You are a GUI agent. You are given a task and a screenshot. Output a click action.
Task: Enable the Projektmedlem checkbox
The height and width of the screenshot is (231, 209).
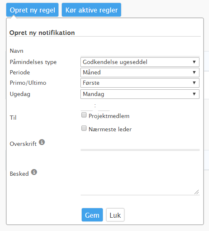84,115
